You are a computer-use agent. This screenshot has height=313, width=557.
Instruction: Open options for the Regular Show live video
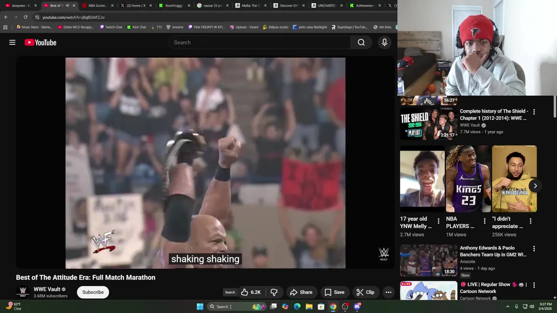(x=534, y=285)
